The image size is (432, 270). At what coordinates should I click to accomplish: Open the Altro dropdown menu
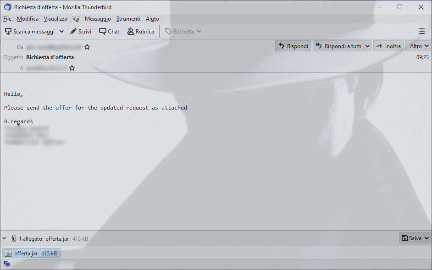[418, 46]
